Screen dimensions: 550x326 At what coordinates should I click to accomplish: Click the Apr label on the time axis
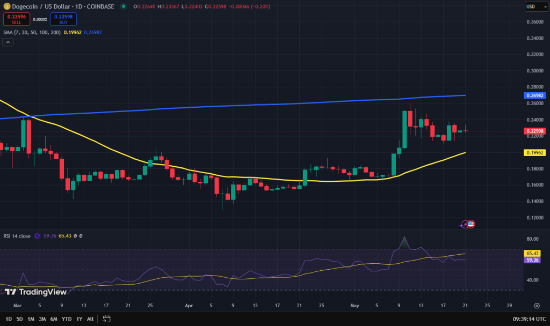click(189, 306)
